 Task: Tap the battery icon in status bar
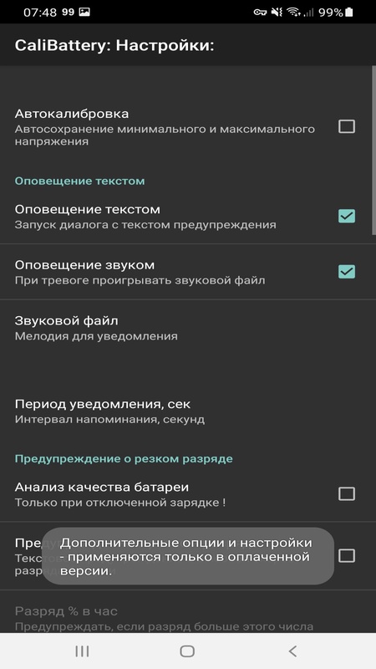click(349, 13)
